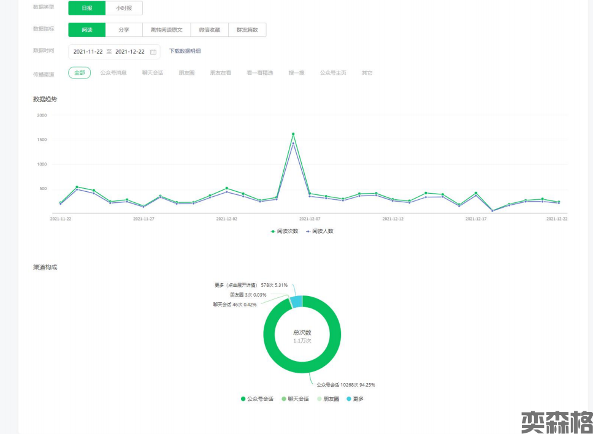Choose the 跳转阅读原文 metric
The height and width of the screenshot is (434, 593).
(166, 30)
